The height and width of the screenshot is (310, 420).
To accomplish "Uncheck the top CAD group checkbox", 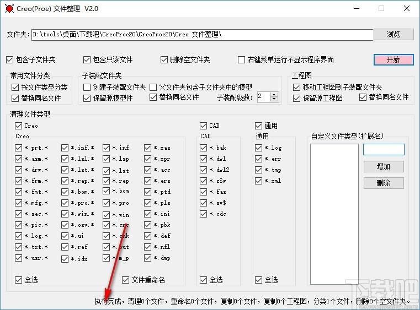I will point(203,126).
